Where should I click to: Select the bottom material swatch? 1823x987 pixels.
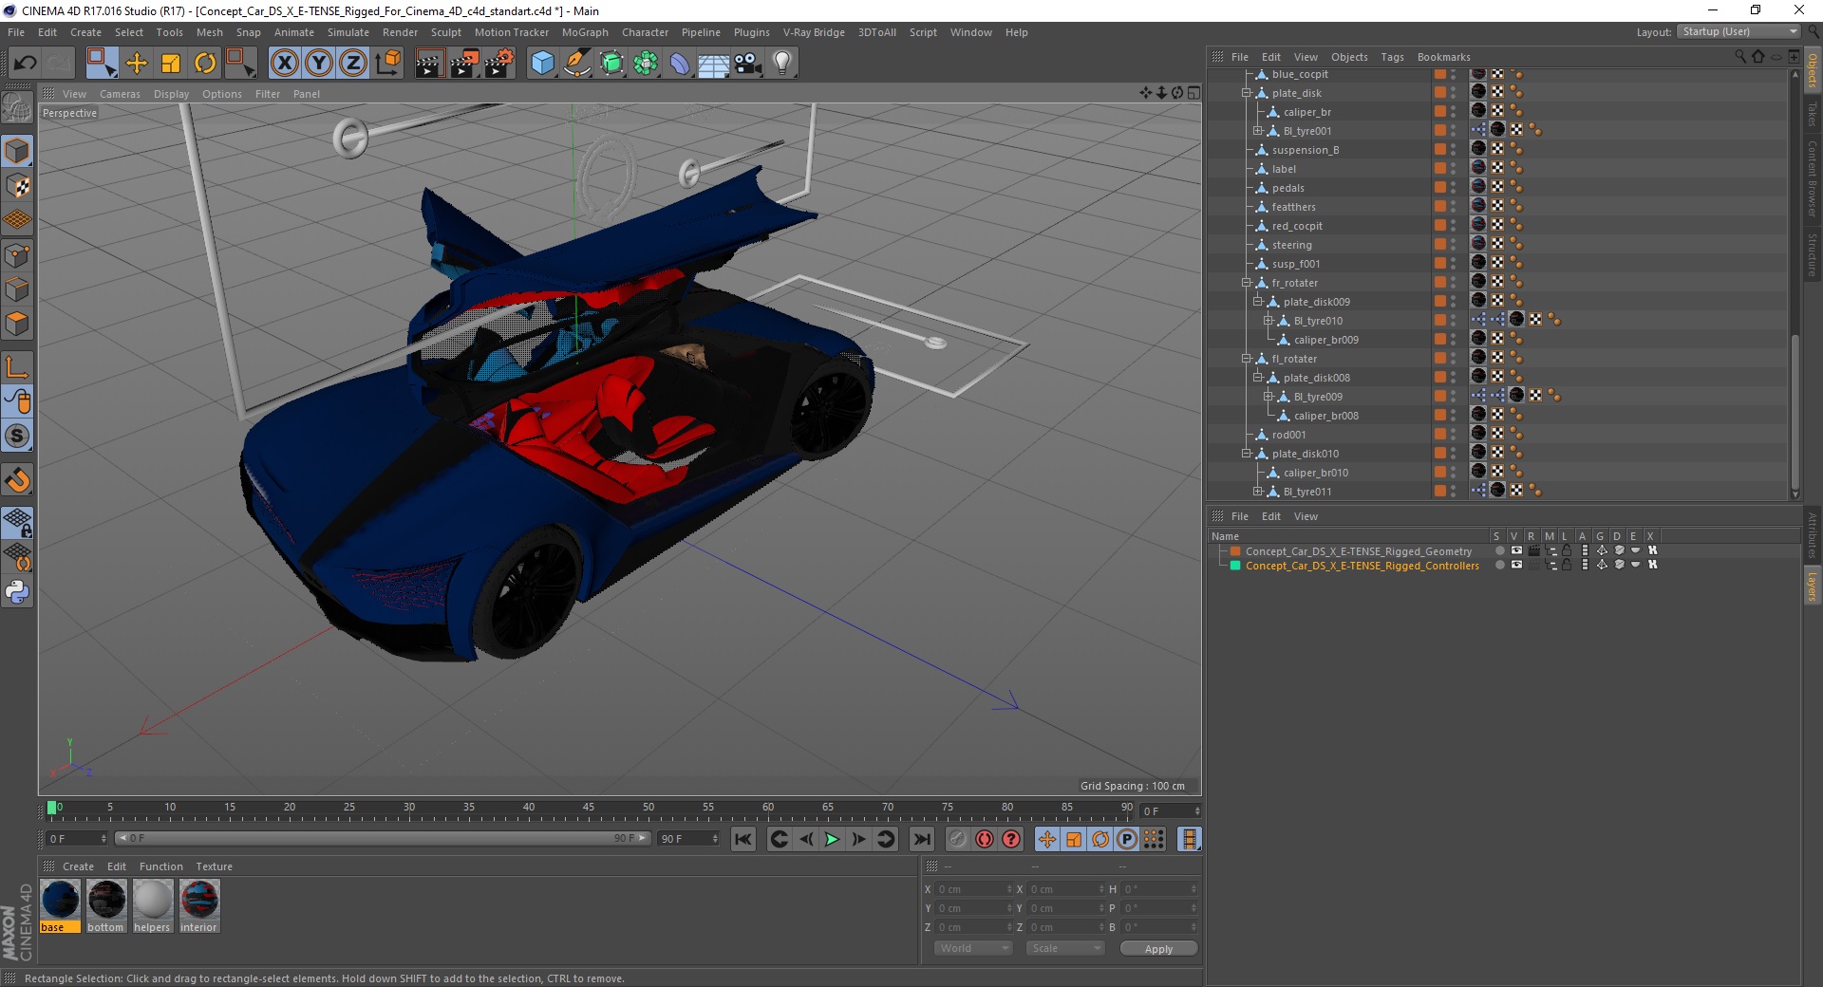coord(106,906)
